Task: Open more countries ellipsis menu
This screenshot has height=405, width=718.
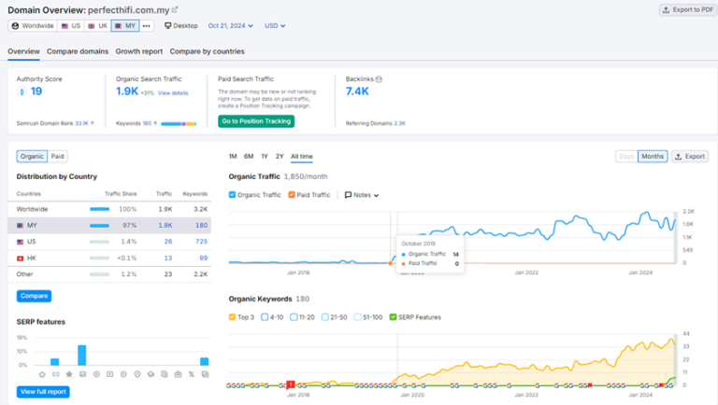Action: (x=147, y=26)
